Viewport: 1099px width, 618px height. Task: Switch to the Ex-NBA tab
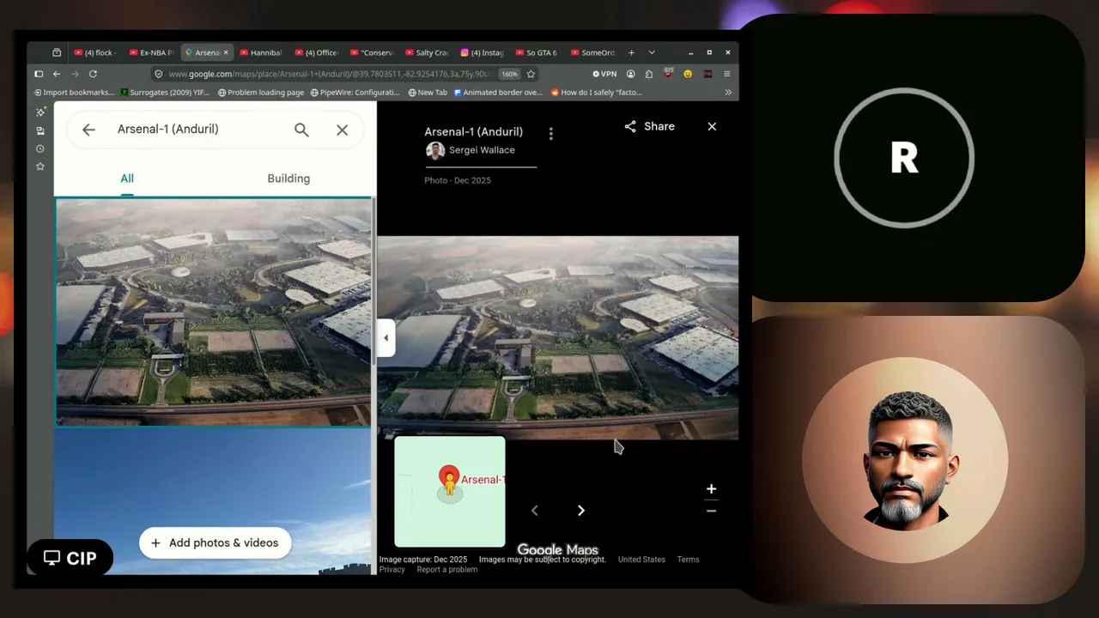(151, 52)
